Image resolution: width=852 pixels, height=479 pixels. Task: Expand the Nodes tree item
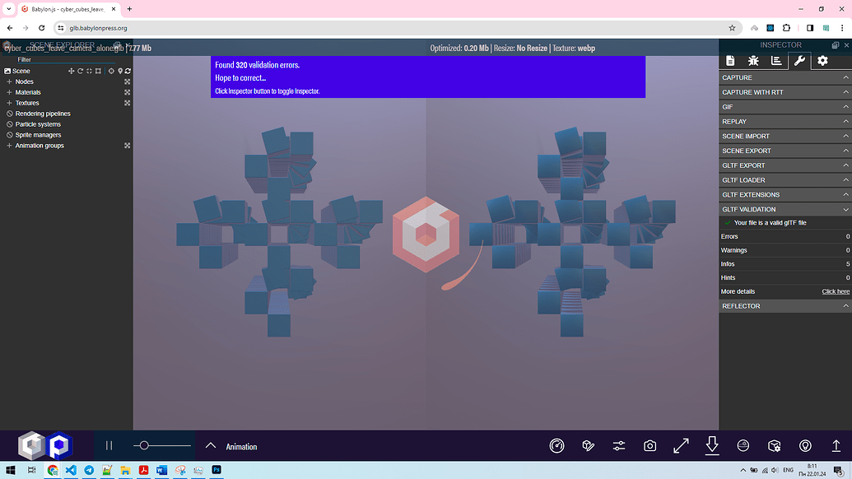coord(9,81)
